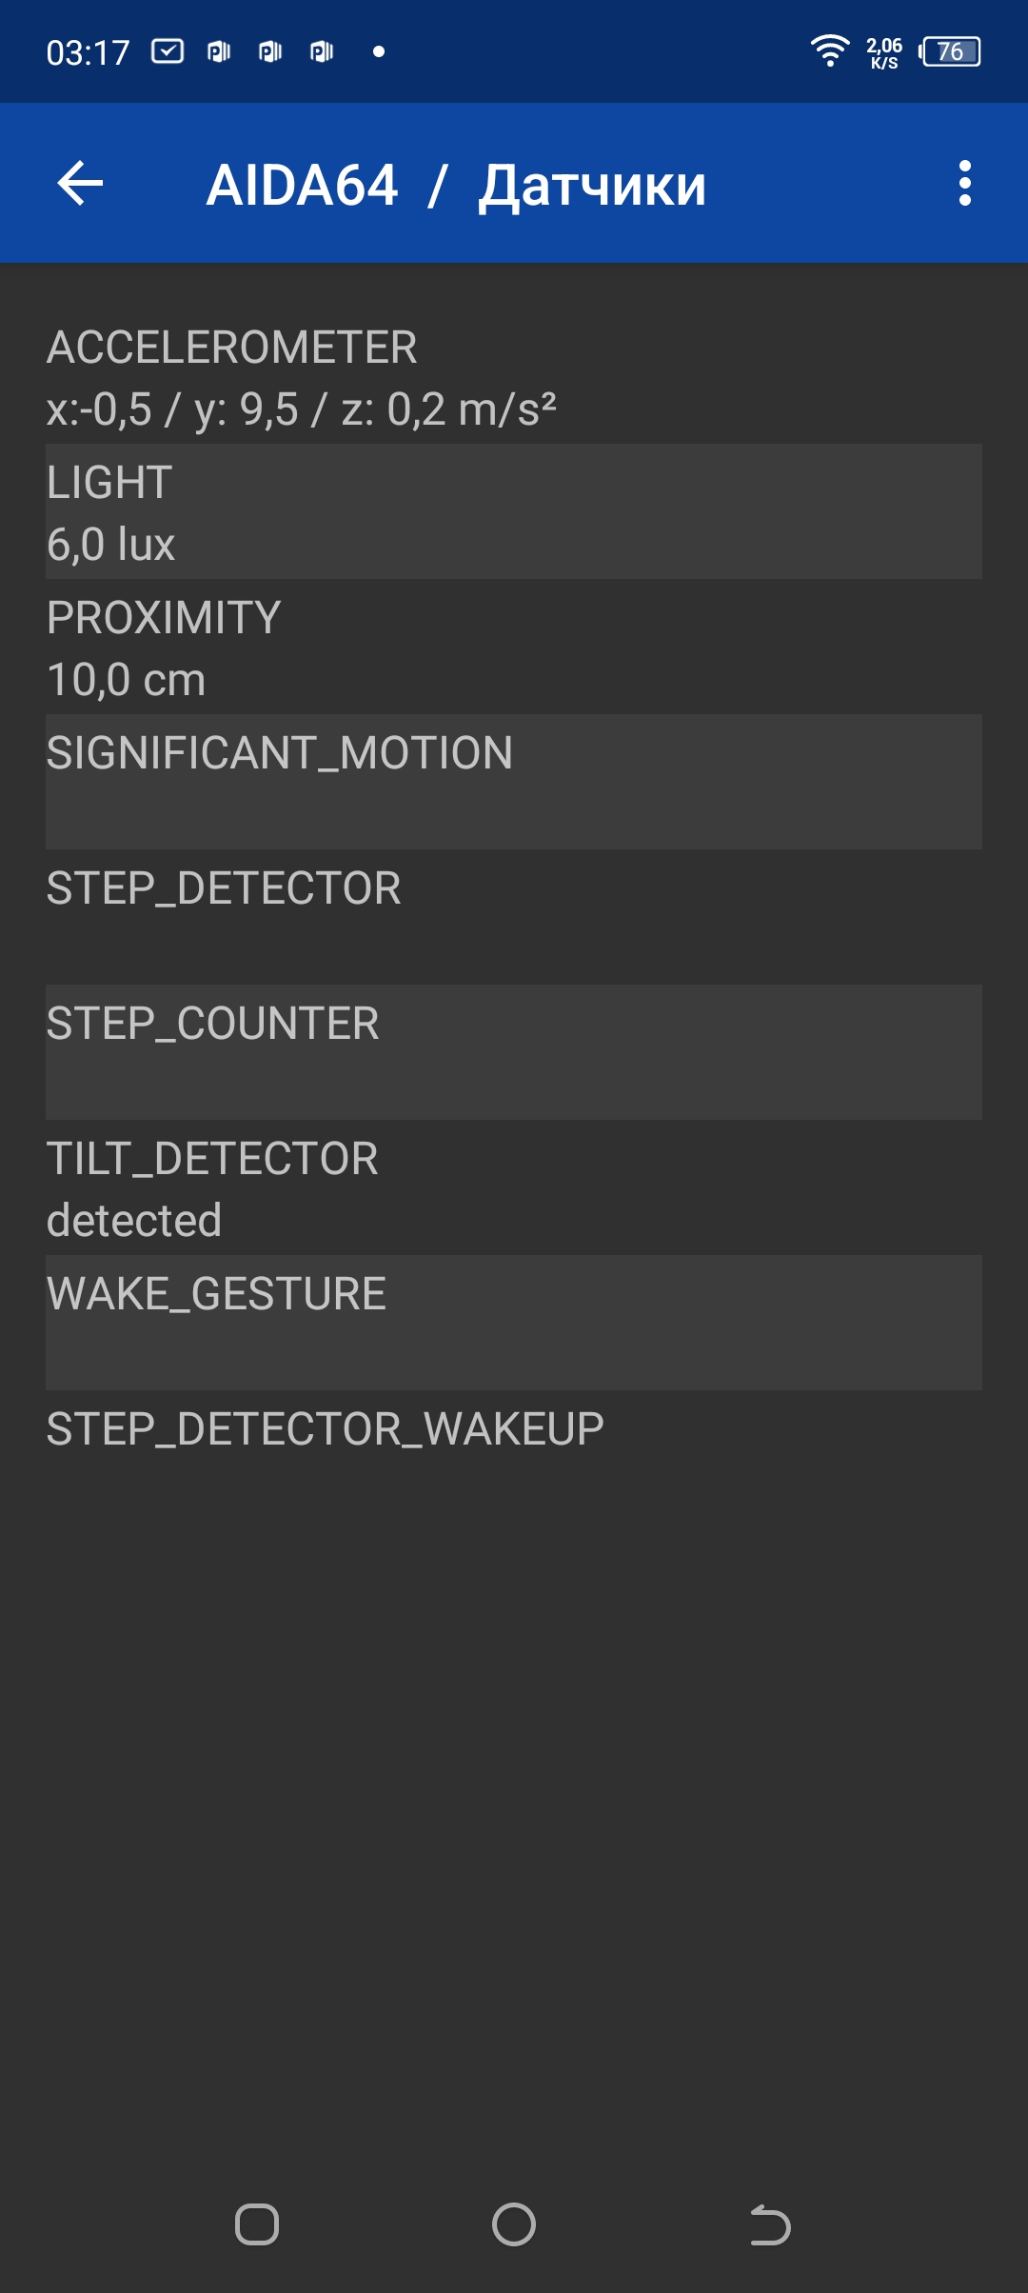Tap the PROXIMITY sensor entry
Image resolution: width=1028 pixels, height=2293 pixels.
tap(514, 648)
